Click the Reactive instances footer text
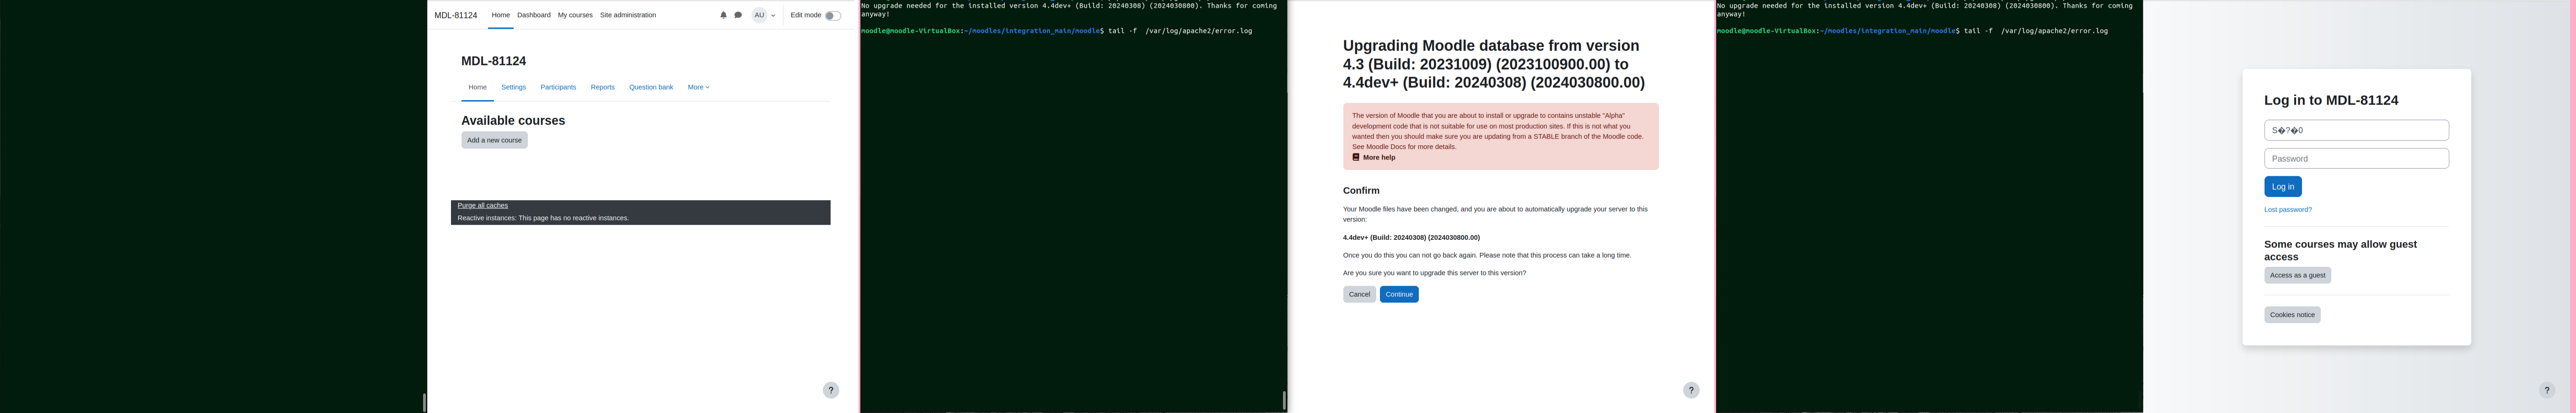 tap(543, 218)
